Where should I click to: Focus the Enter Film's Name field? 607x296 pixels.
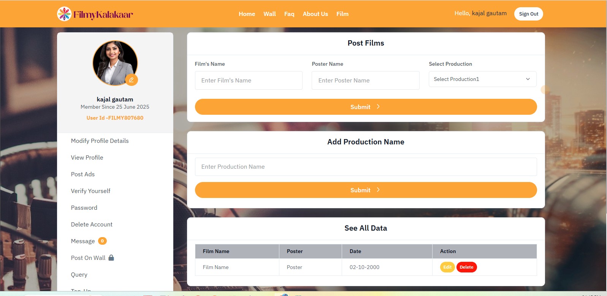[249, 81]
